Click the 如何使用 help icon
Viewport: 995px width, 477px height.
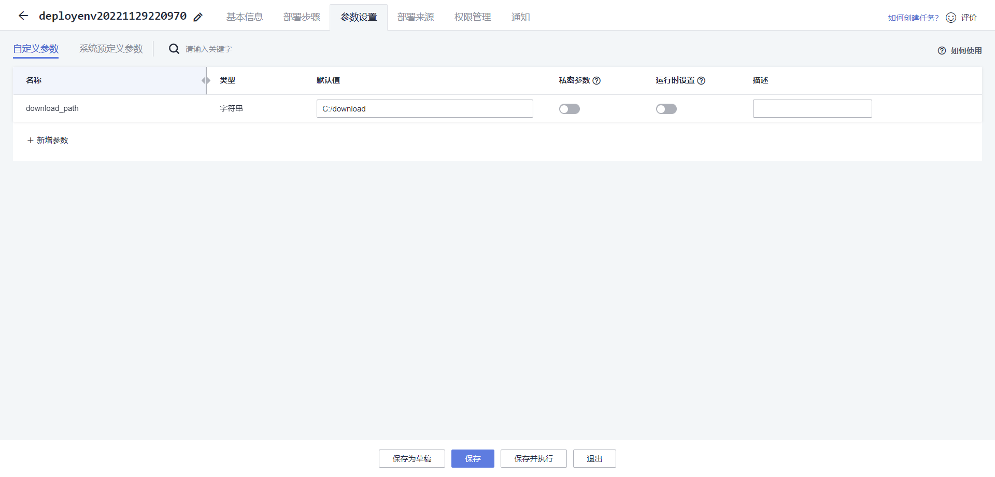(x=942, y=50)
